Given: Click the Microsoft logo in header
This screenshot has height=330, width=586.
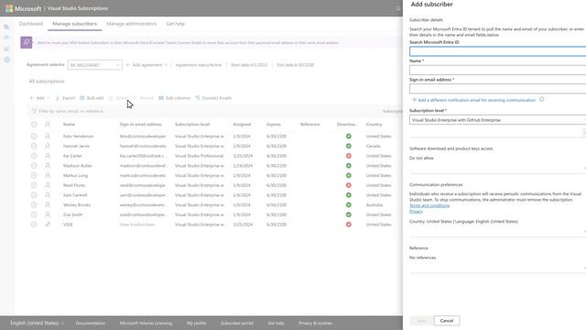Looking at the screenshot, I should (x=9, y=8).
